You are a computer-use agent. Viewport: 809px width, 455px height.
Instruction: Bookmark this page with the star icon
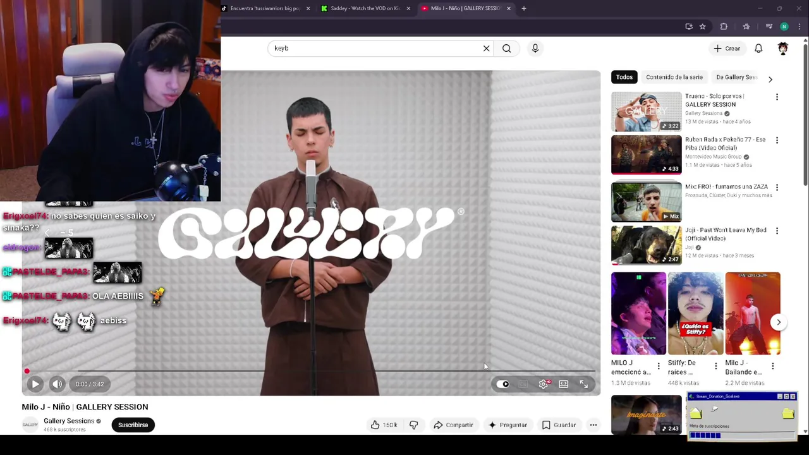coord(702,27)
